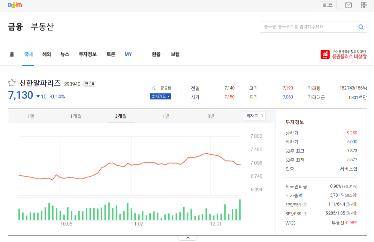Click the 코스피 market badge
374x242 pixels.
[90, 84]
